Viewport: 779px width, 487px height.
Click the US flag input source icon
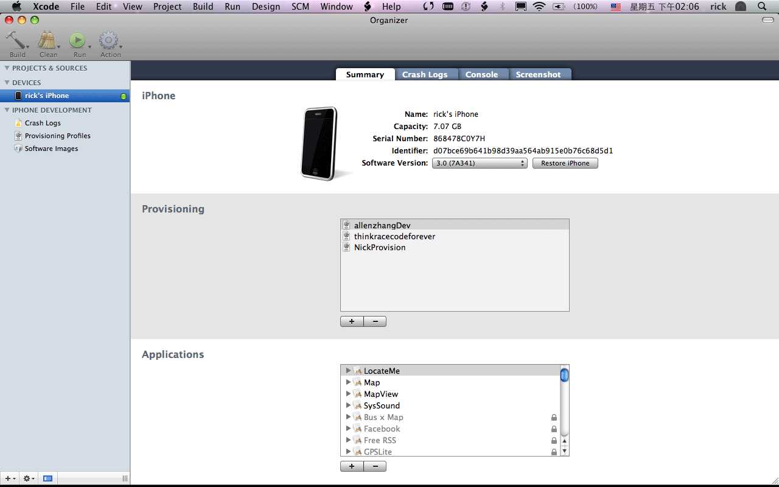click(616, 7)
